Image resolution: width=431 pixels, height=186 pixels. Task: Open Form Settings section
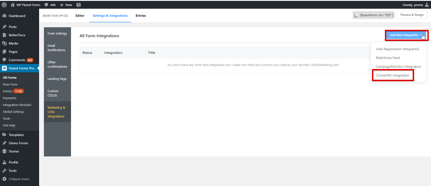57,33
